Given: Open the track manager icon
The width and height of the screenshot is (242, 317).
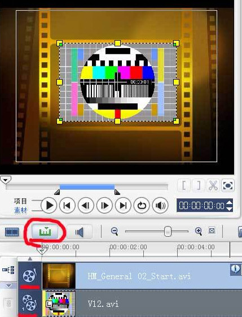Looking at the screenshot, I should [x=8, y=270].
